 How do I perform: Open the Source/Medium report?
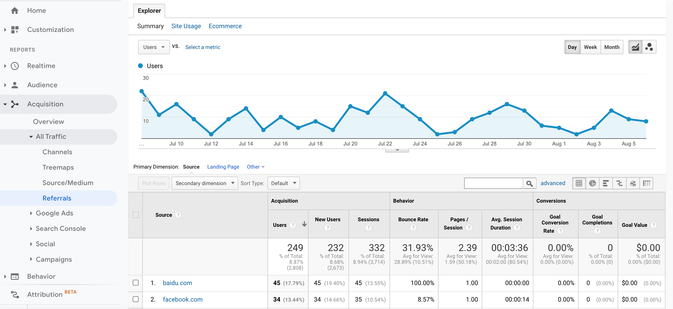(68, 183)
